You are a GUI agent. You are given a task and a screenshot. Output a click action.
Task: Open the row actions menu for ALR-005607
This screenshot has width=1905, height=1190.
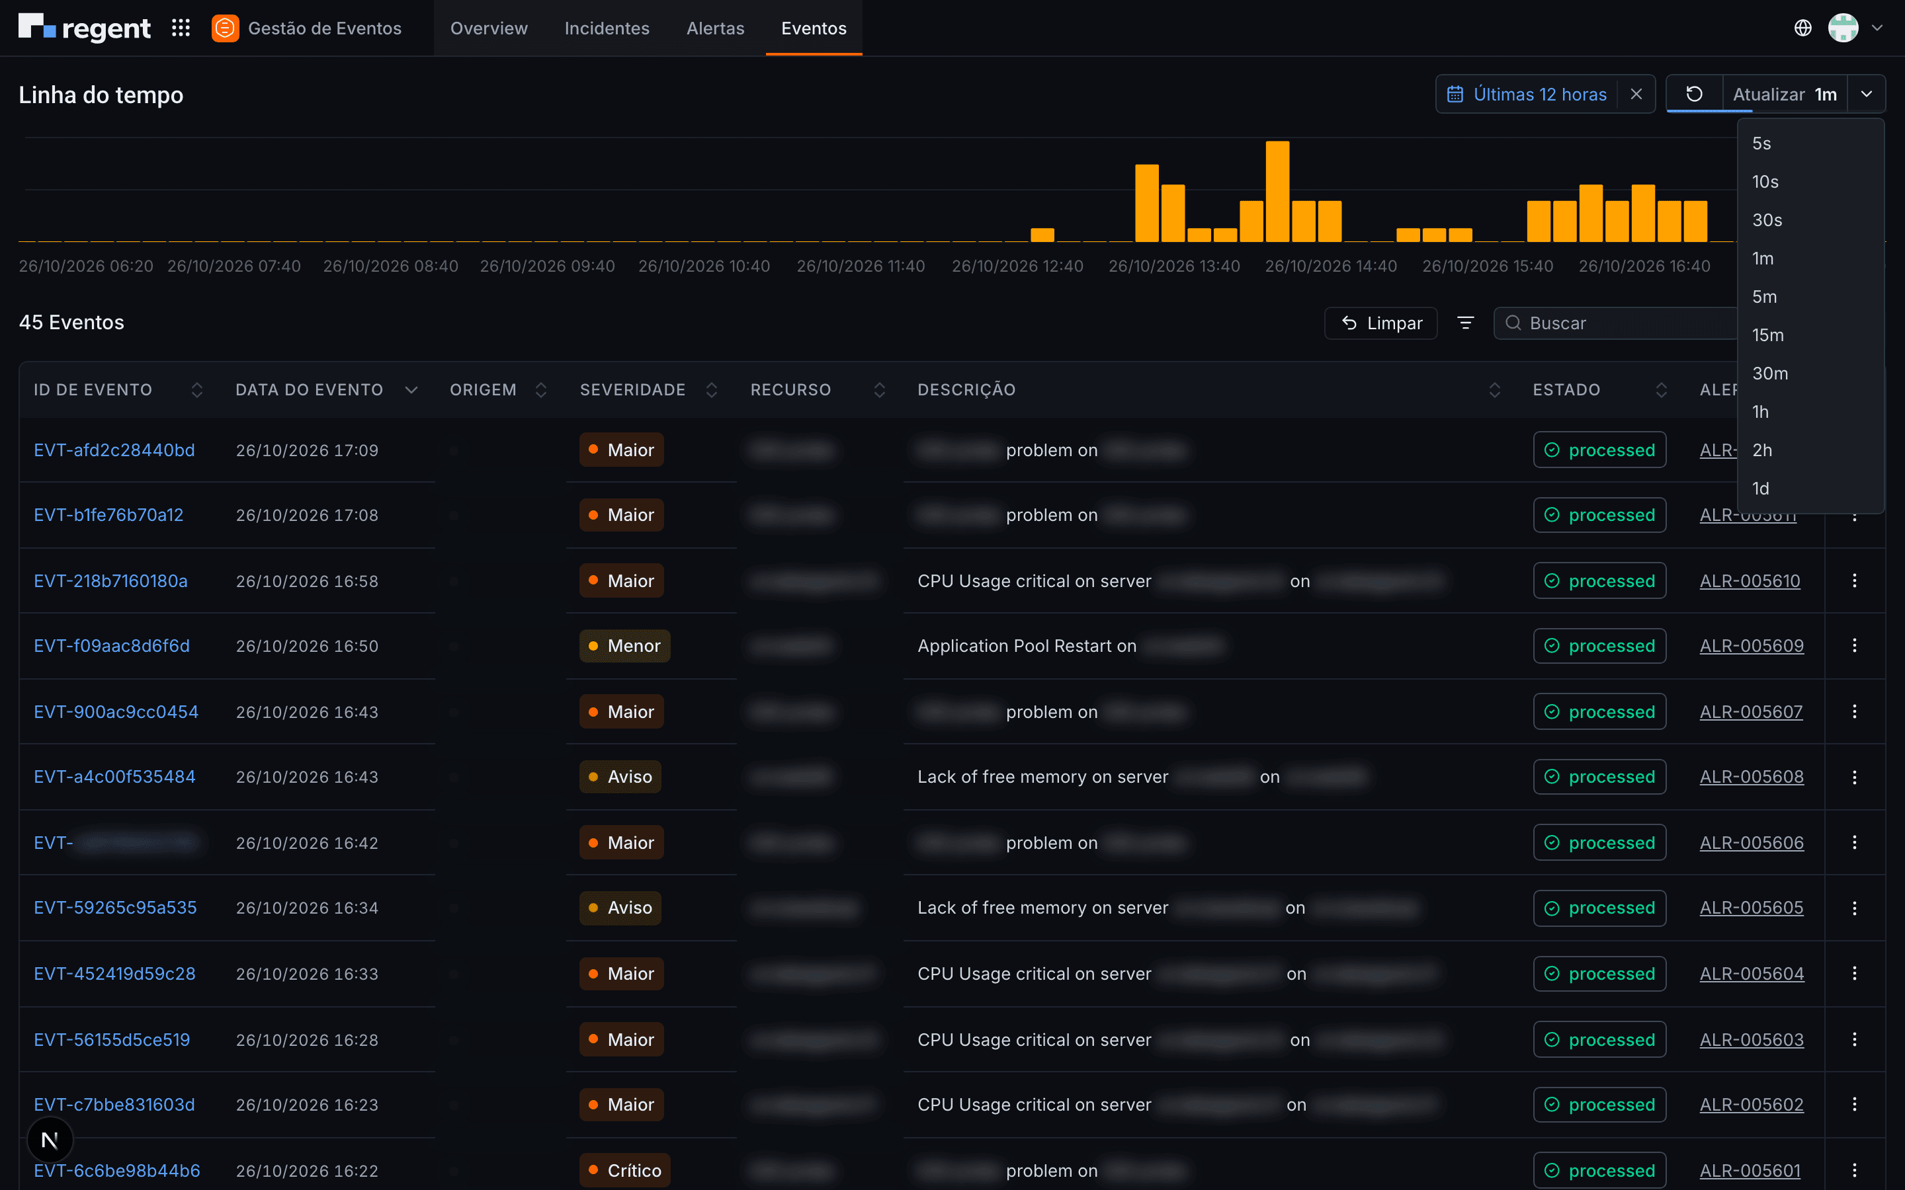1855,711
